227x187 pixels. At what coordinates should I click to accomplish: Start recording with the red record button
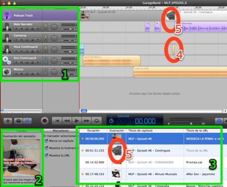(45, 121)
